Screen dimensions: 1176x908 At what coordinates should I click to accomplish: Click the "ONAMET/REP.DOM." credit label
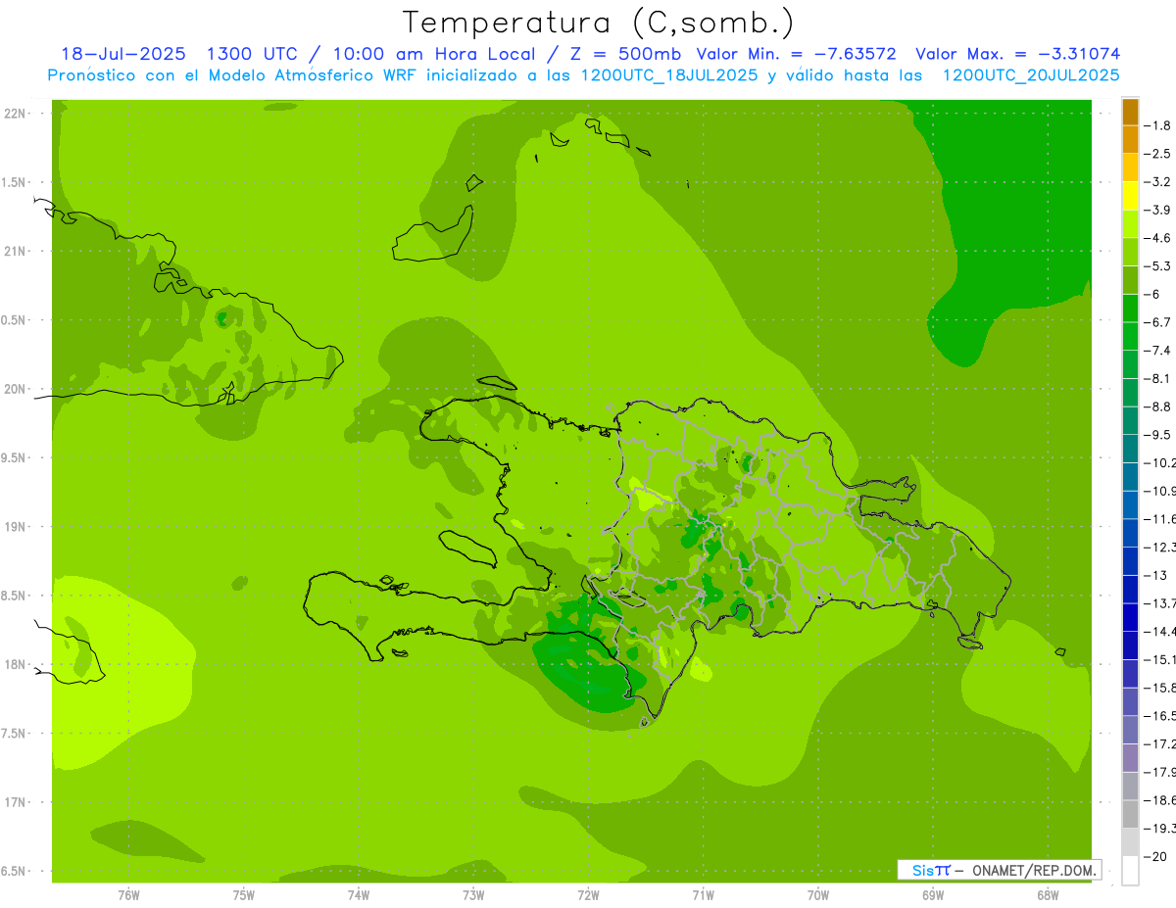(1035, 870)
